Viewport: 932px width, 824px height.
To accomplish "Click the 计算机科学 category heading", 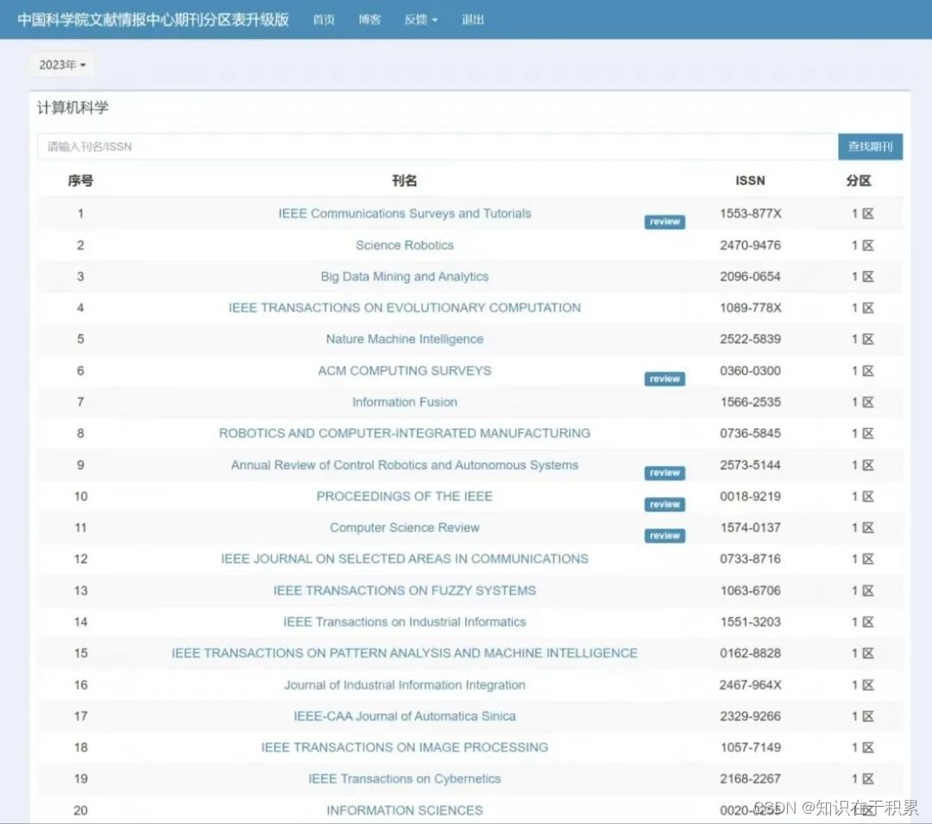I will (72, 108).
